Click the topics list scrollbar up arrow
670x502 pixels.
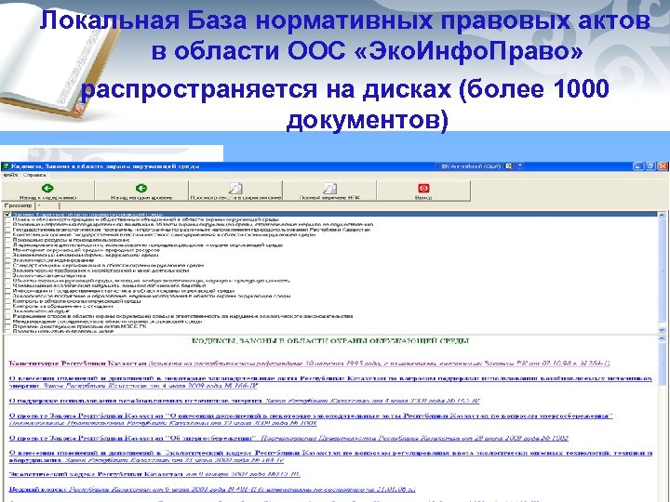[662, 215]
